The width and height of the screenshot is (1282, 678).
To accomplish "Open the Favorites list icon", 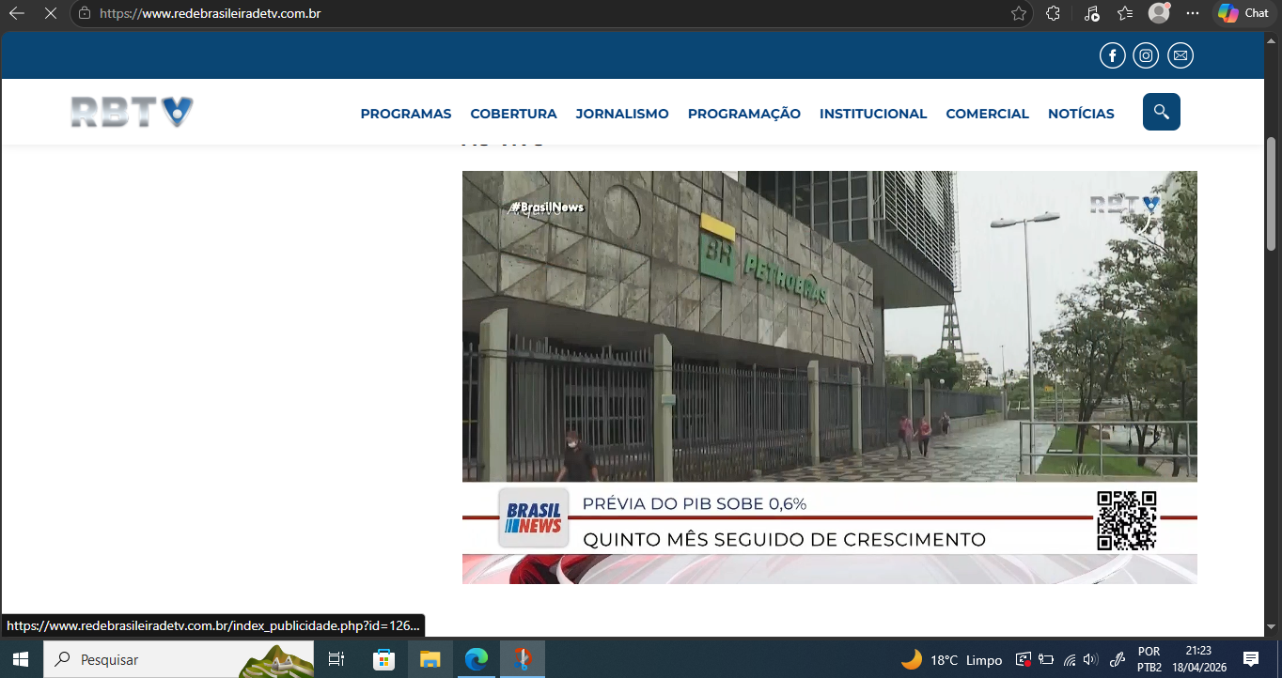I will 1125,13.
